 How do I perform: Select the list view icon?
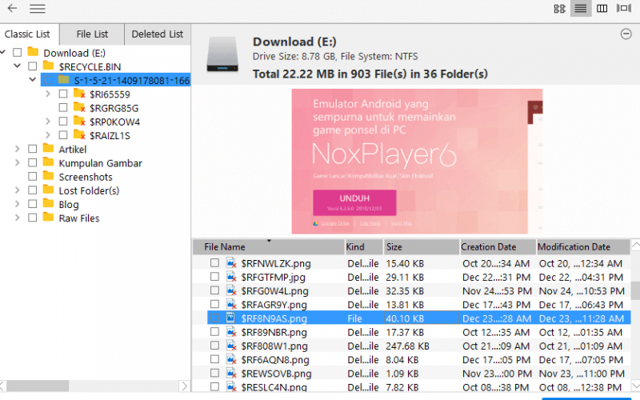point(581,9)
